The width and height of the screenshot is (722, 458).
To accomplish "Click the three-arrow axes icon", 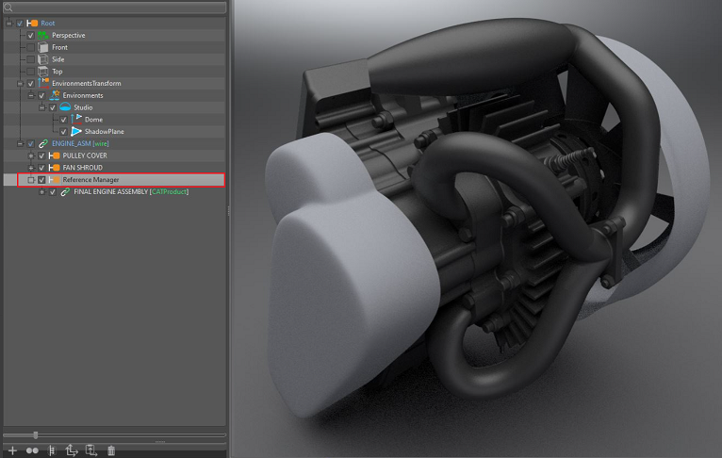I will click(72, 450).
